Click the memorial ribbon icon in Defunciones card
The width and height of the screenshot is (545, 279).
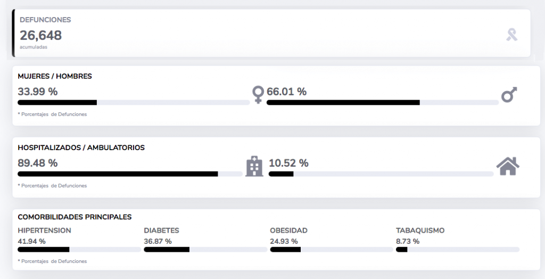tap(511, 35)
